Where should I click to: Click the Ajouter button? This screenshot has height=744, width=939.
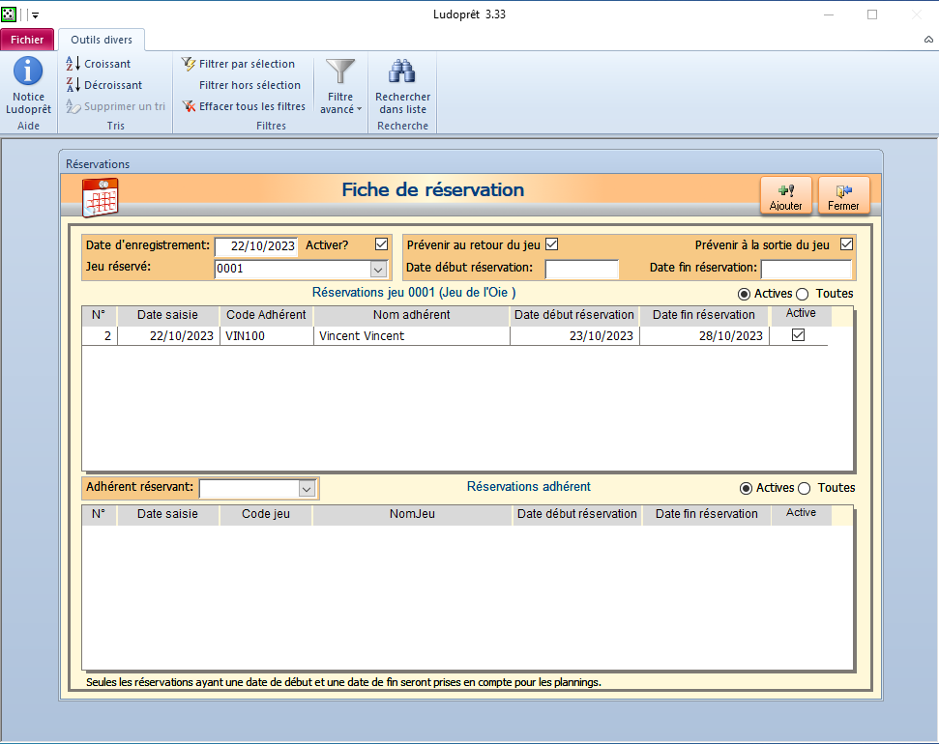pos(785,196)
